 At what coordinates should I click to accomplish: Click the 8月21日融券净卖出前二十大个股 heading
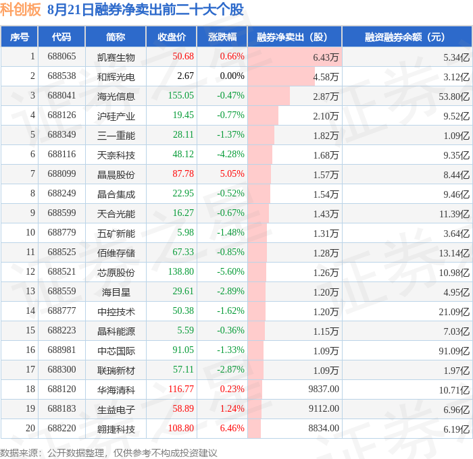coord(145,9)
